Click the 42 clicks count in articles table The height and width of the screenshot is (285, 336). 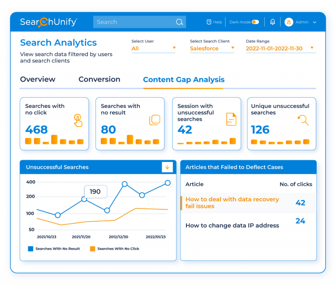click(300, 203)
